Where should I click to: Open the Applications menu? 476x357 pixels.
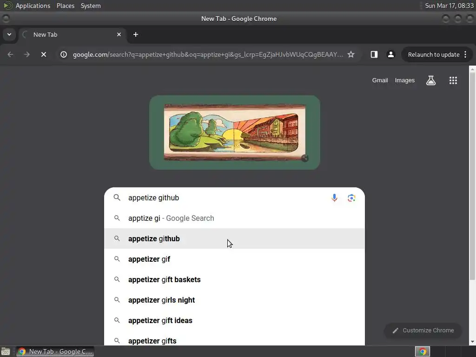(x=33, y=6)
